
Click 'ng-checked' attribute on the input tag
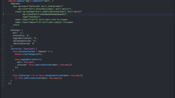point(28,11)
